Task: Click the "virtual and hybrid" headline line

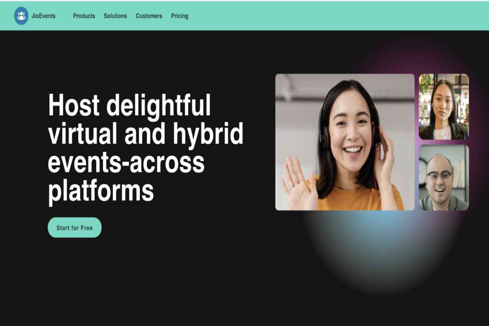Action: point(145,134)
